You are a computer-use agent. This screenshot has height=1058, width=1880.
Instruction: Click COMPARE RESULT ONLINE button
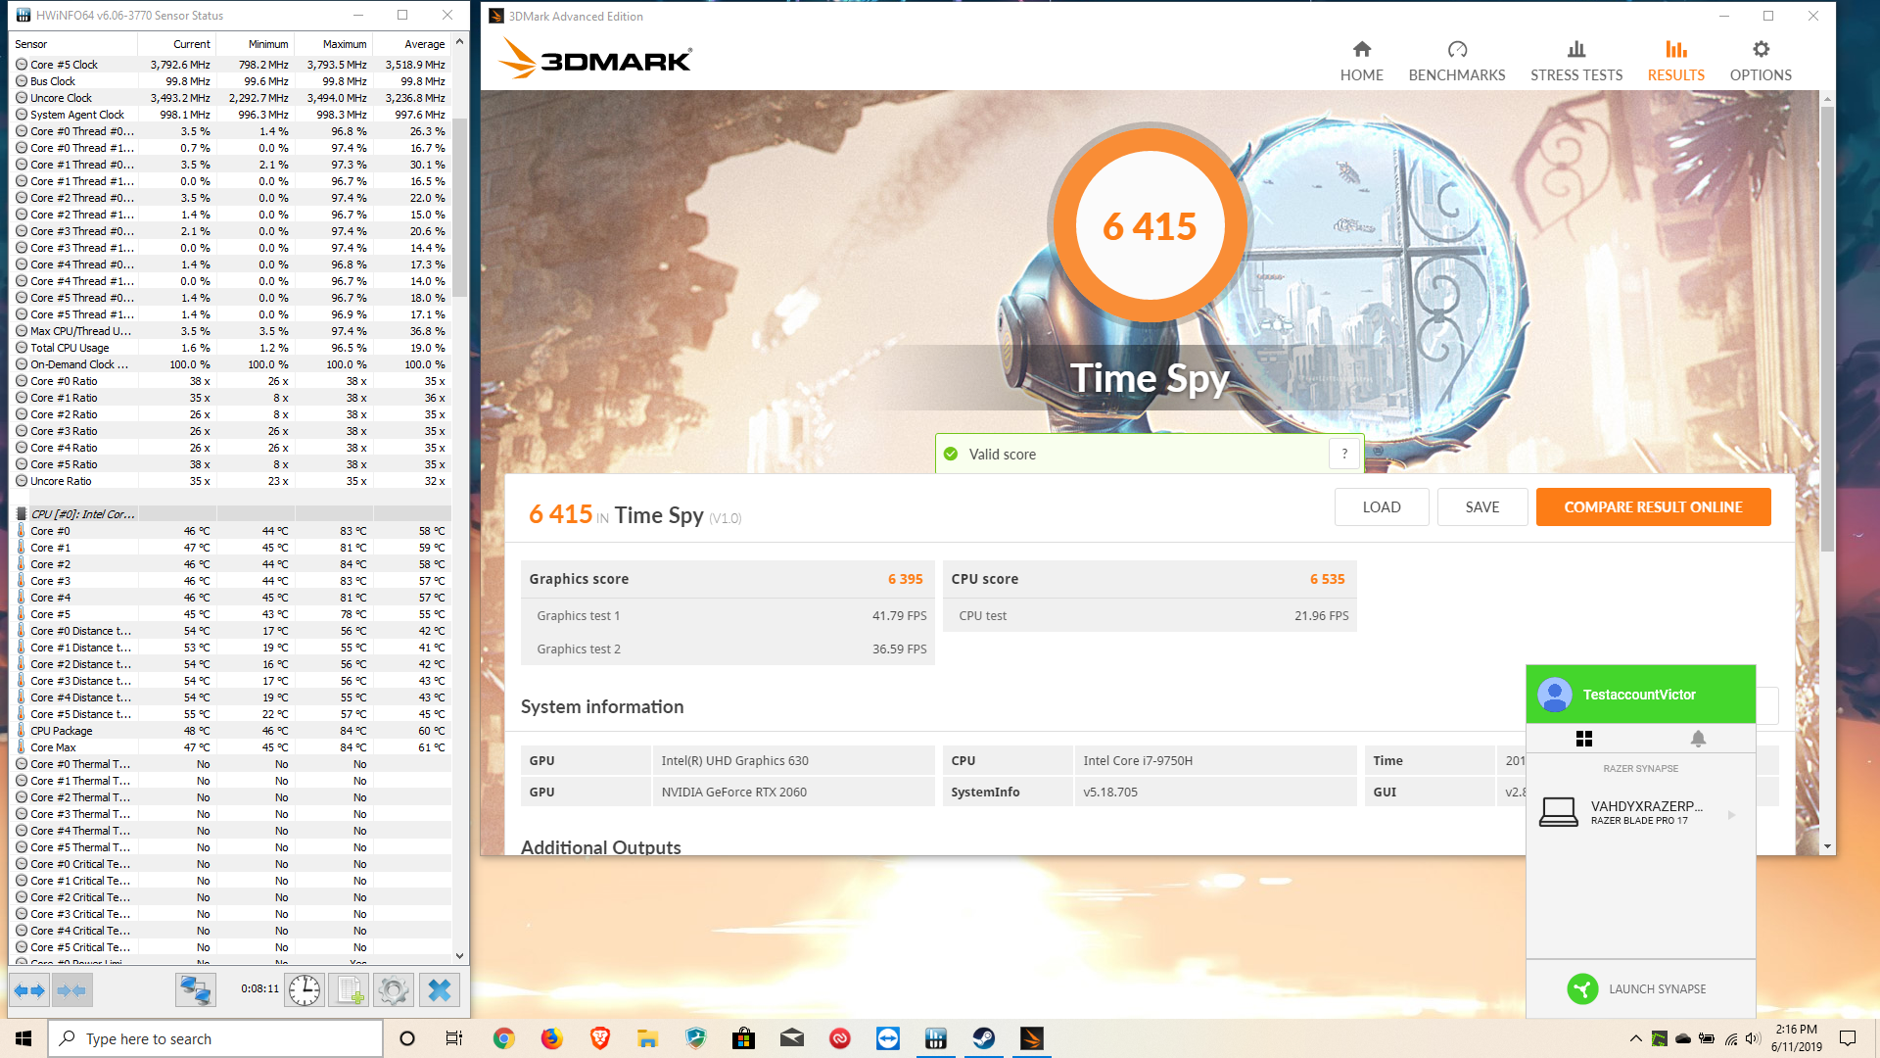coord(1653,506)
